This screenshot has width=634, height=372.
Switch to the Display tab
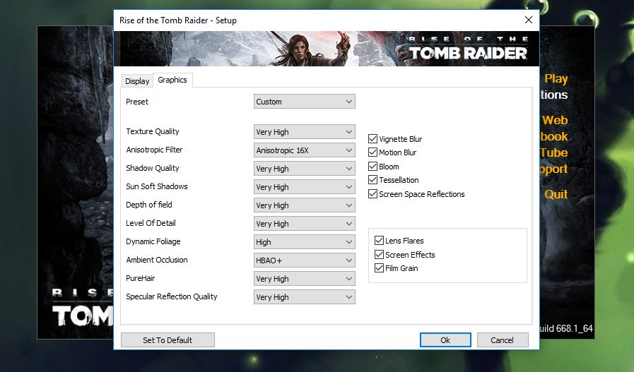point(137,80)
